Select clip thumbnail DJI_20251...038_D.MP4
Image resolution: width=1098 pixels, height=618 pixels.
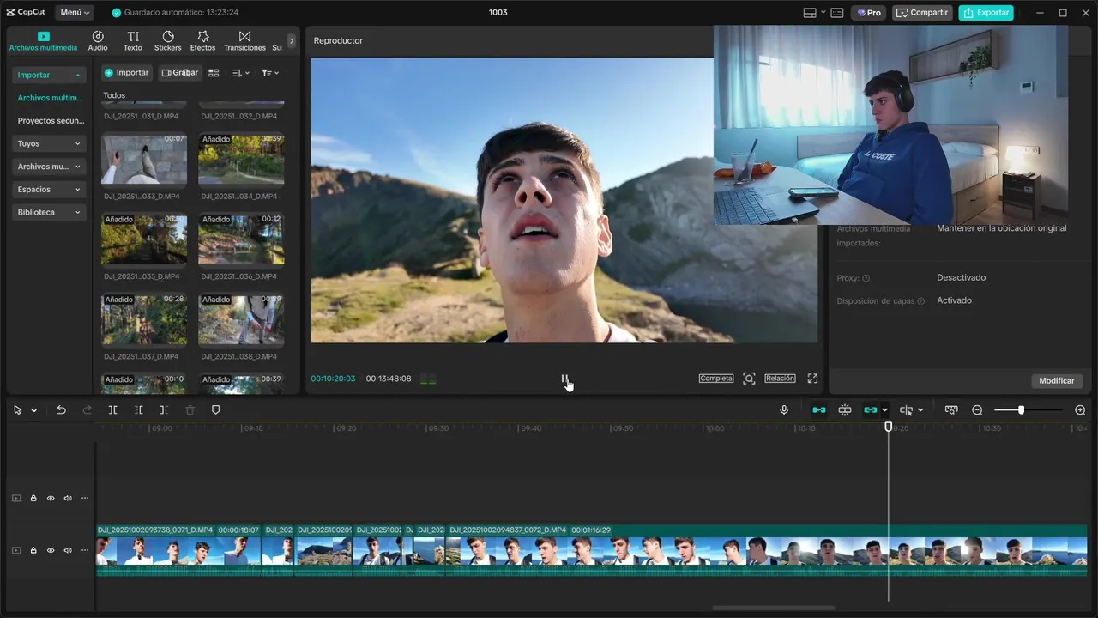(241, 319)
